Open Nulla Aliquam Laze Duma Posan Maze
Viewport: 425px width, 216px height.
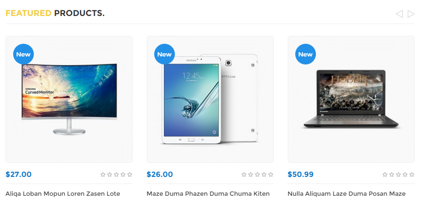coord(346,194)
